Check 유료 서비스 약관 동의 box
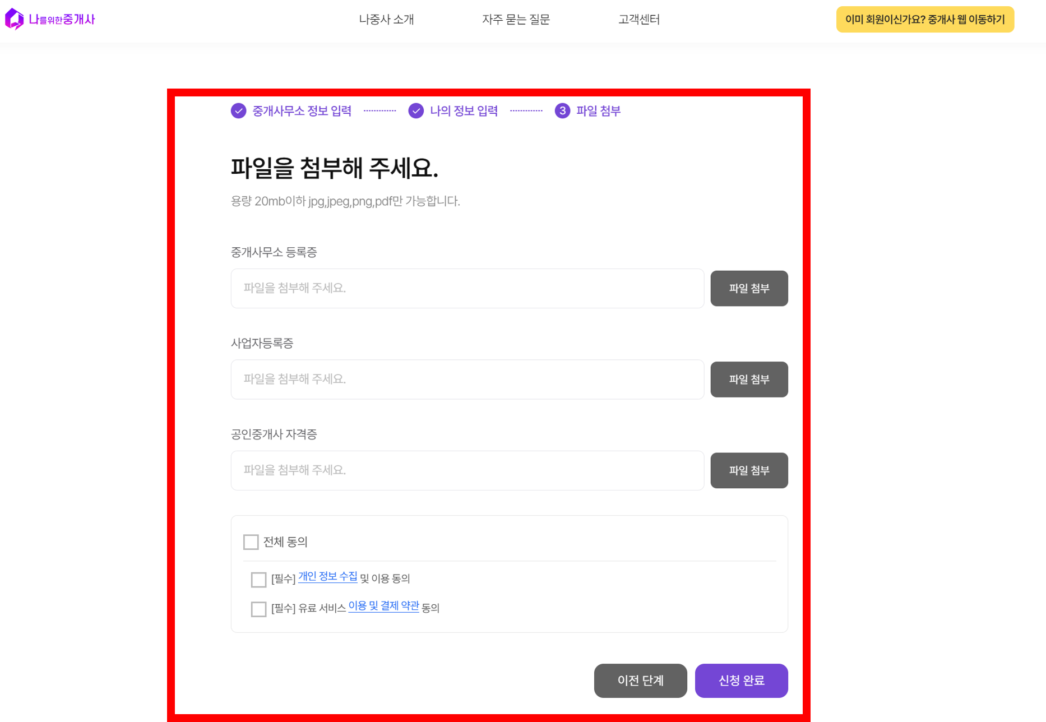The height and width of the screenshot is (722, 1046). [x=258, y=609]
